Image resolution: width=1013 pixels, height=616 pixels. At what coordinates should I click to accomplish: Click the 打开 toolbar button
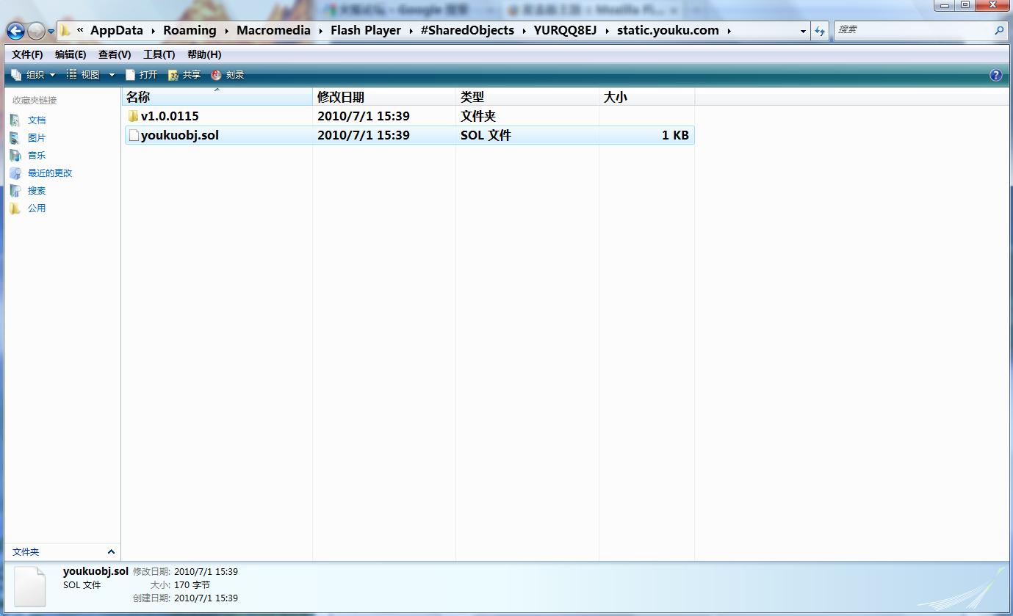142,74
